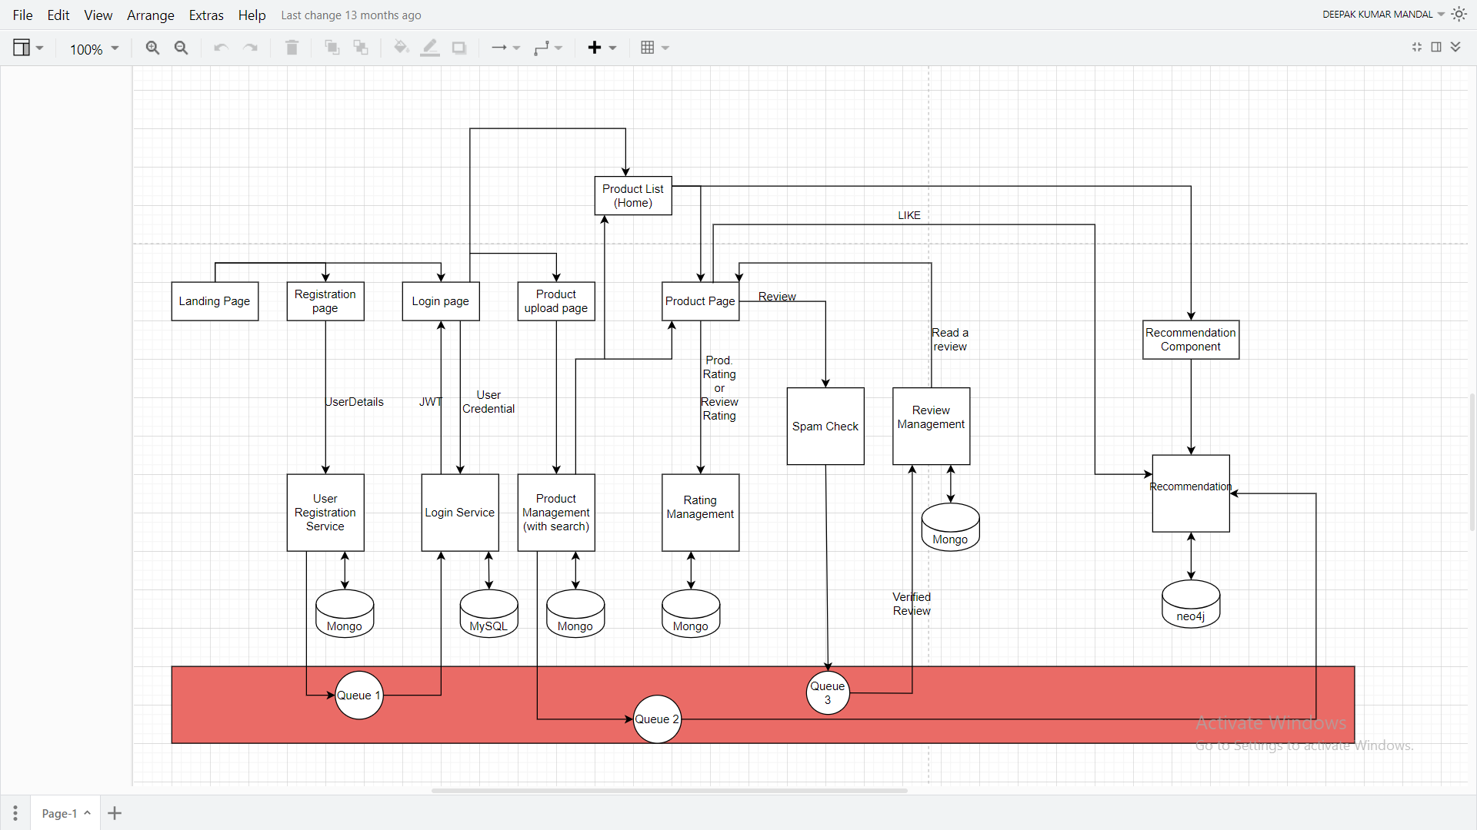Click the DEEPAK KUMAR MANDAL account name
Viewport: 1477px width, 830px height.
coord(1377,14)
